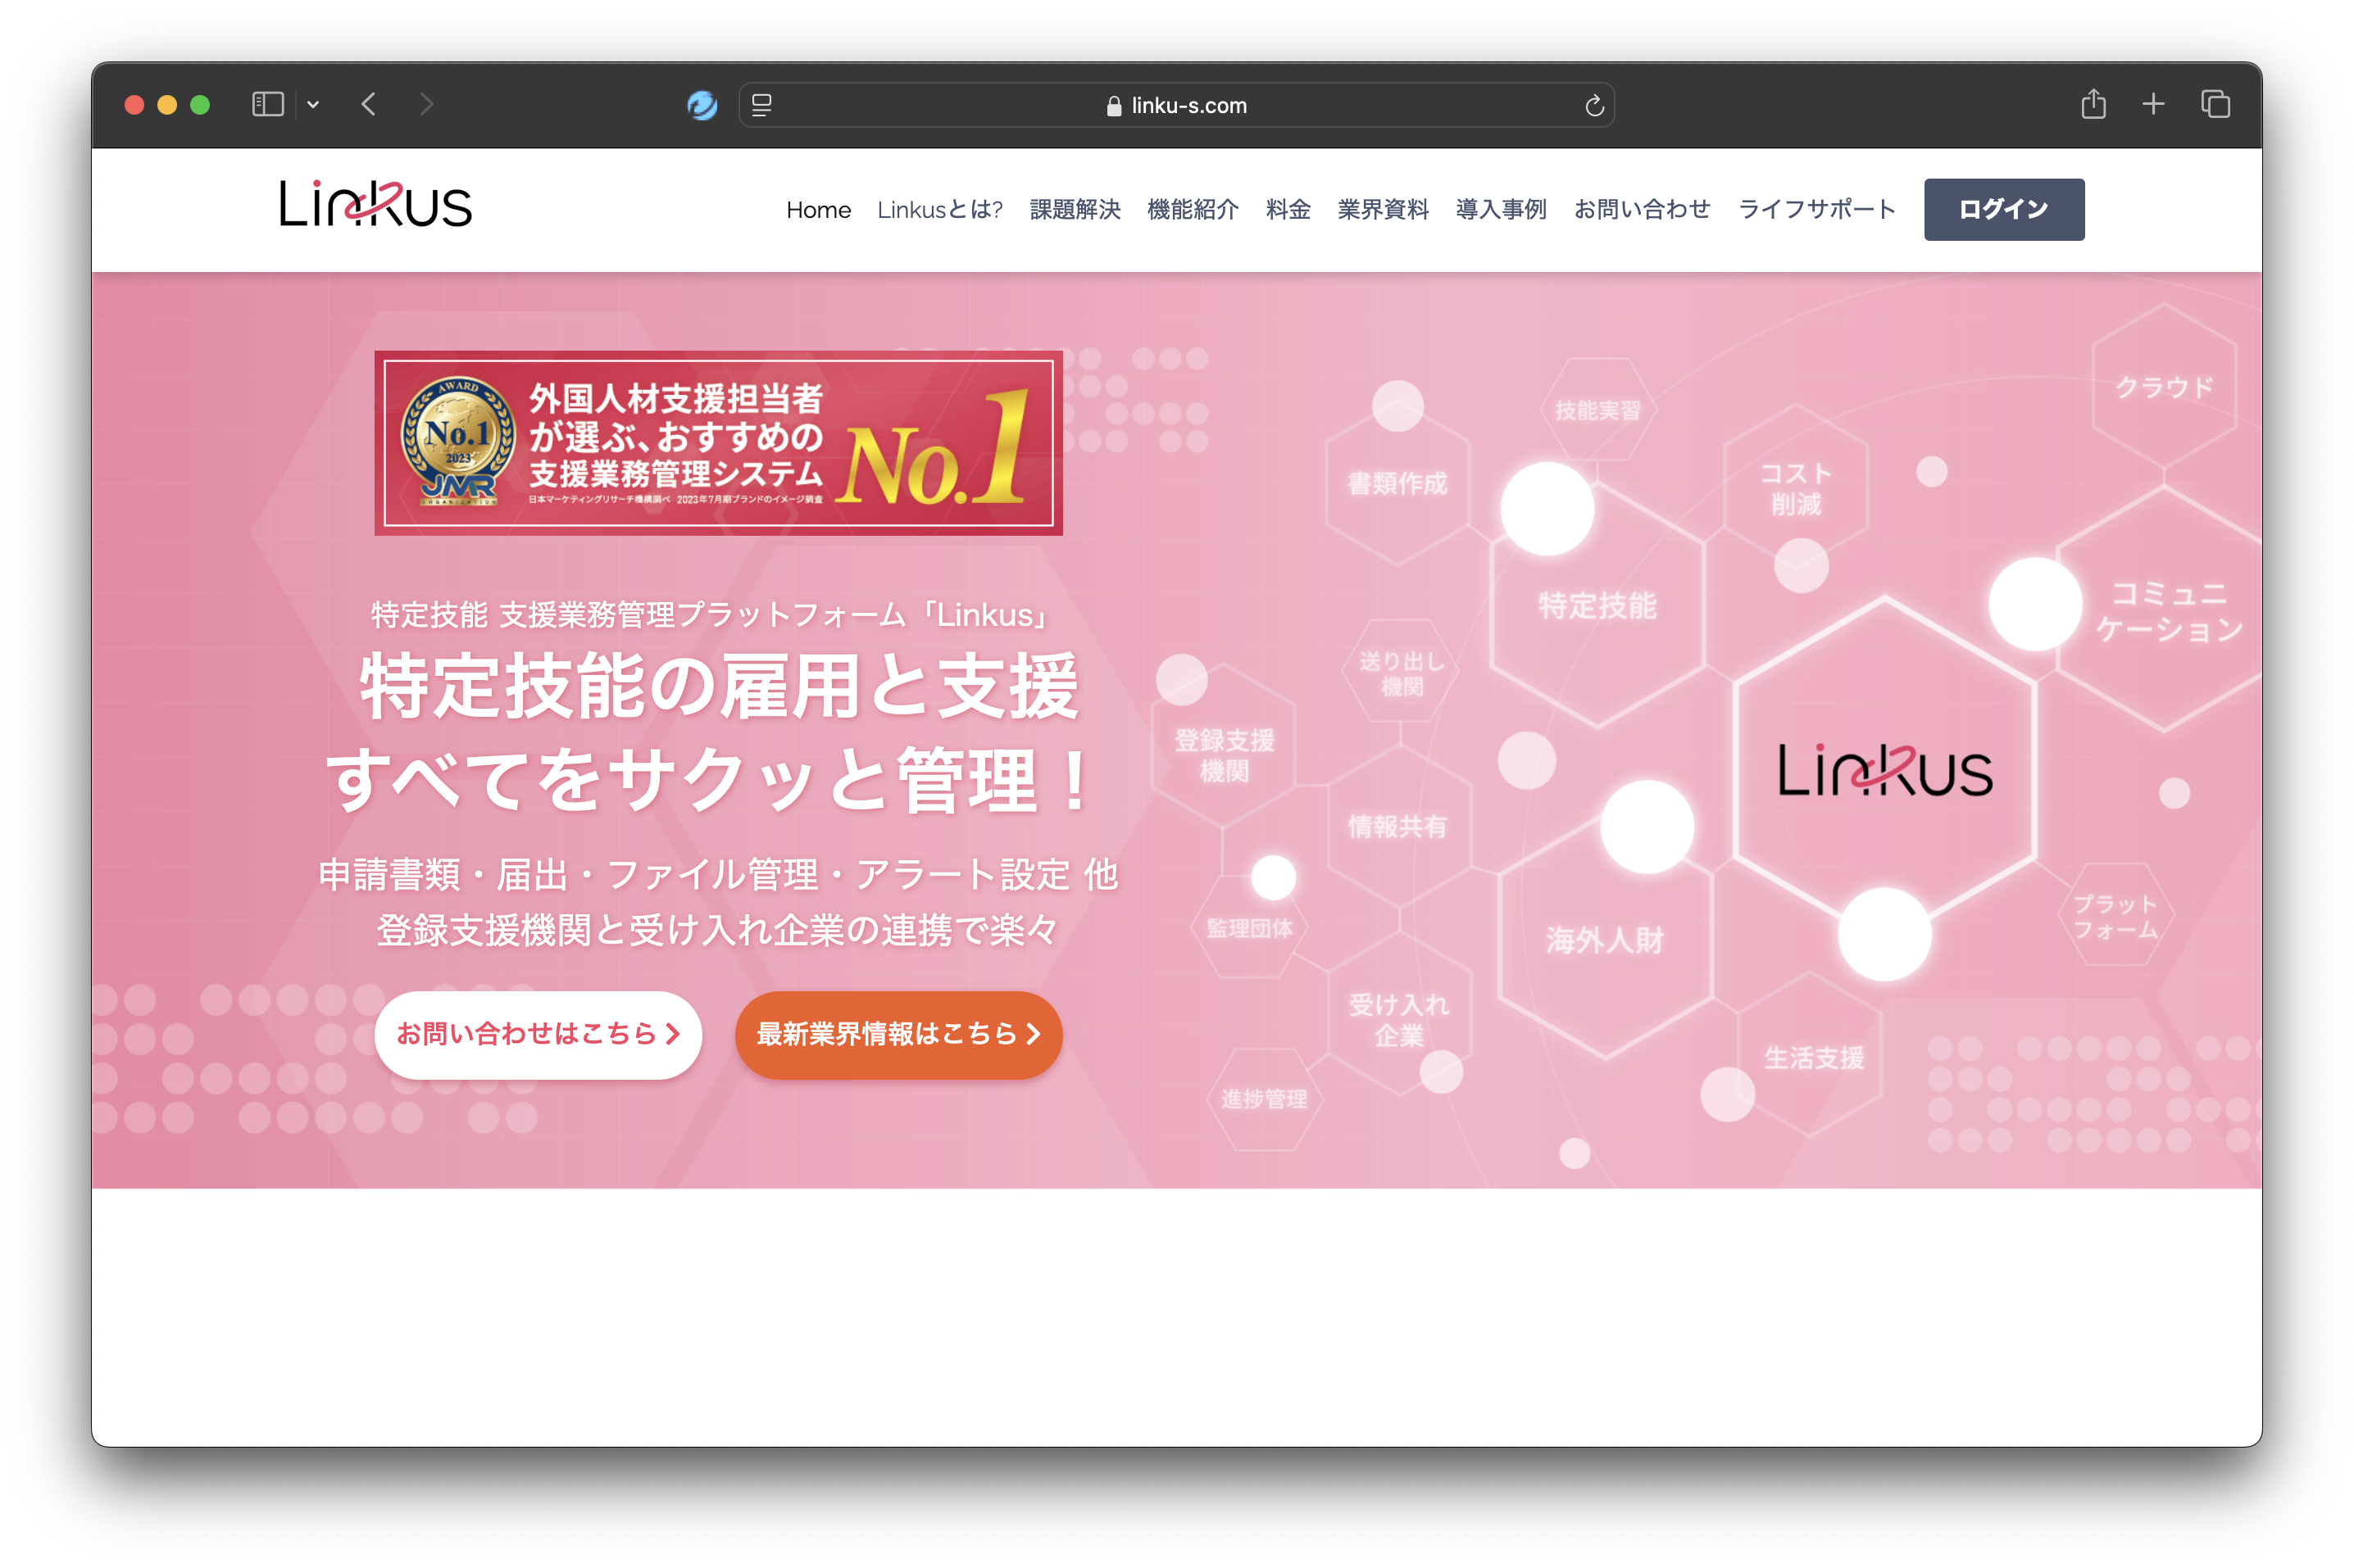Open the 業界資料 menu item
This screenshot has height=1568, width=2354.
coord(1383,210)
